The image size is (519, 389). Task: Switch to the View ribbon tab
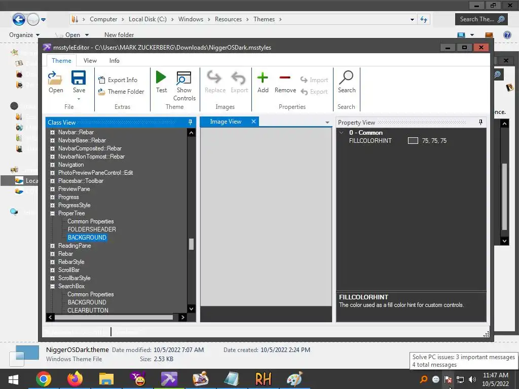tap(90, 61)
